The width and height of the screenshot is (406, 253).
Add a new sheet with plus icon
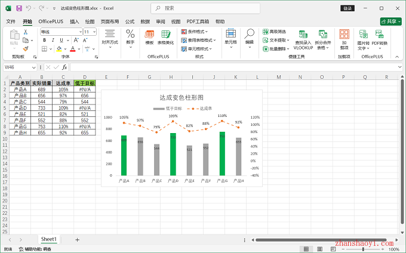(77, 240)
